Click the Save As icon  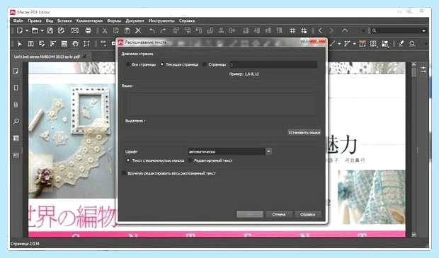[x=61, y=30]
